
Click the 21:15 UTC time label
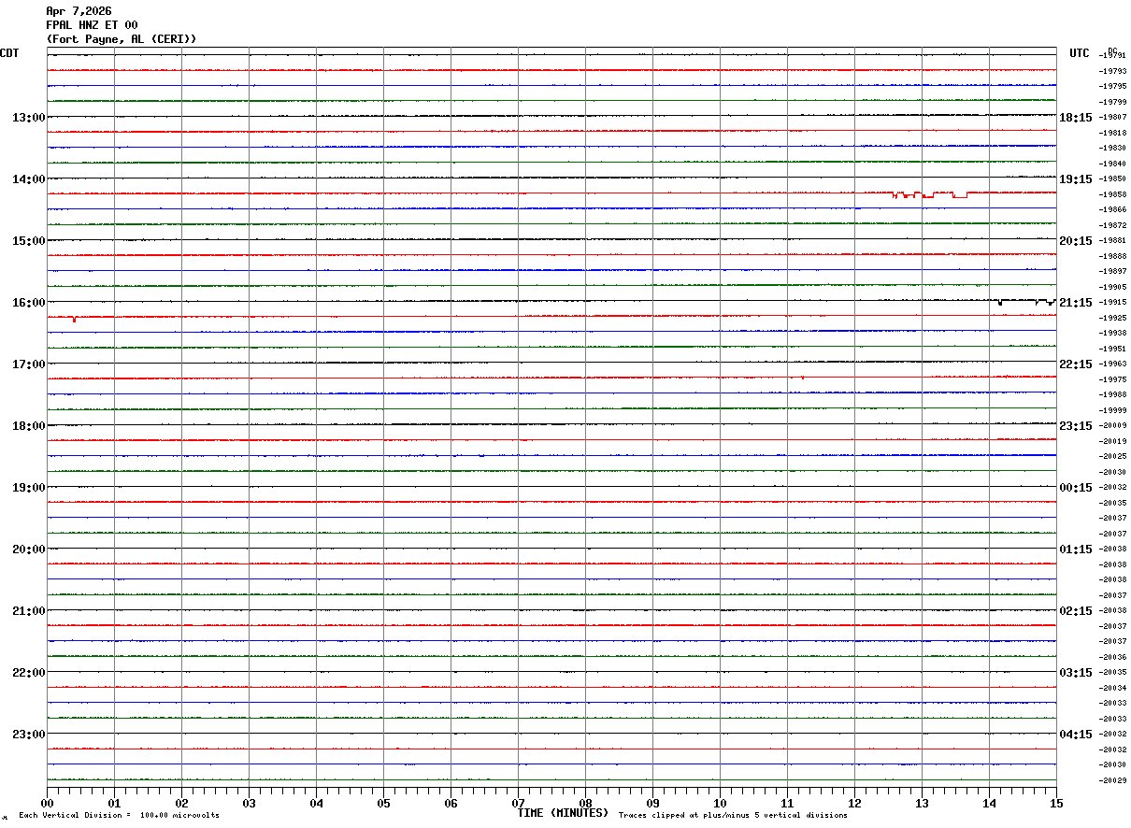[1076, 303]
